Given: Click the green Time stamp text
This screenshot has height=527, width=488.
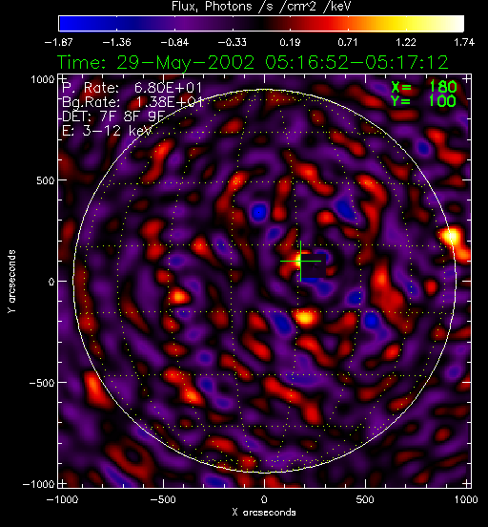Looking at the screenshot, I should [x=253, y=62].
